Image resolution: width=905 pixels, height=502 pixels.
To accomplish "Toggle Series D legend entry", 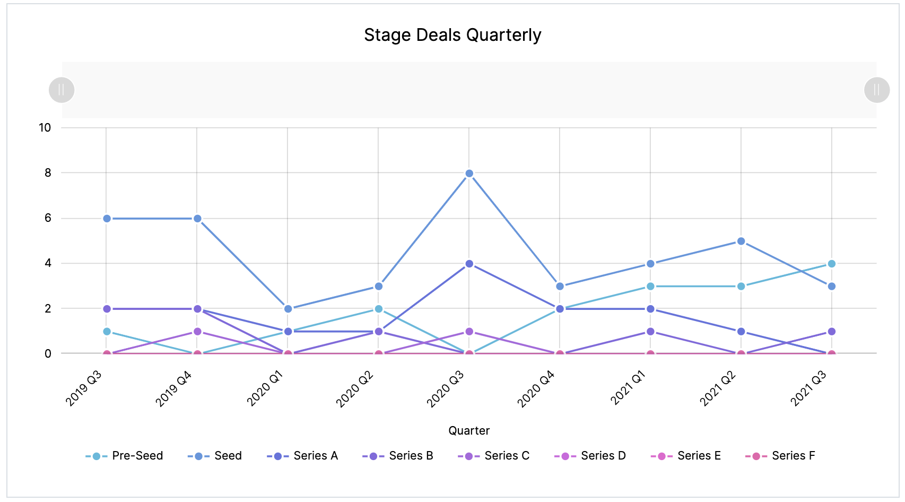I will click(x=590, y=456).
